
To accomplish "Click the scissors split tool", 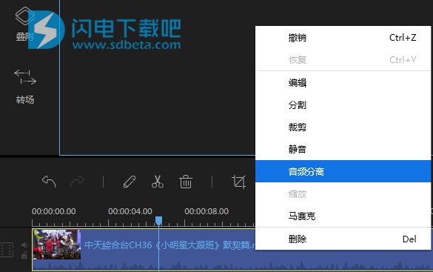I will pyautogui.click(x=158, y=182).
